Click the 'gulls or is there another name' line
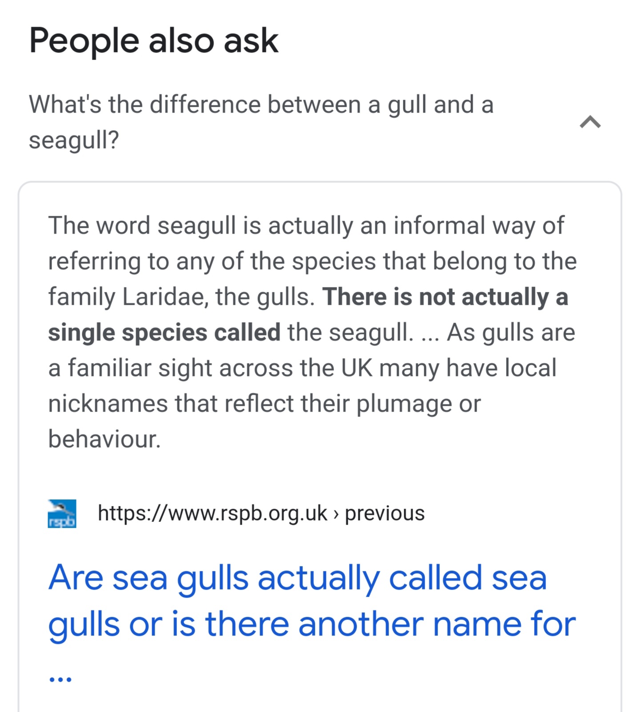Screen dimensions: 638x712 [x=311, y=624]
